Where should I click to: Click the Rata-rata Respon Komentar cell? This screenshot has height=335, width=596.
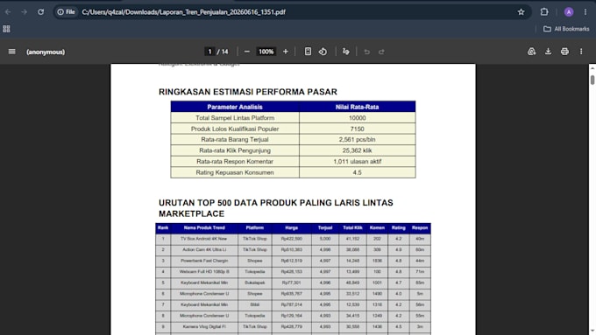pyautogui.click(x=235, y=162)
